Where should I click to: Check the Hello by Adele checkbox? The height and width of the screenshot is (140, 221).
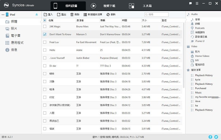pos(45,50)
